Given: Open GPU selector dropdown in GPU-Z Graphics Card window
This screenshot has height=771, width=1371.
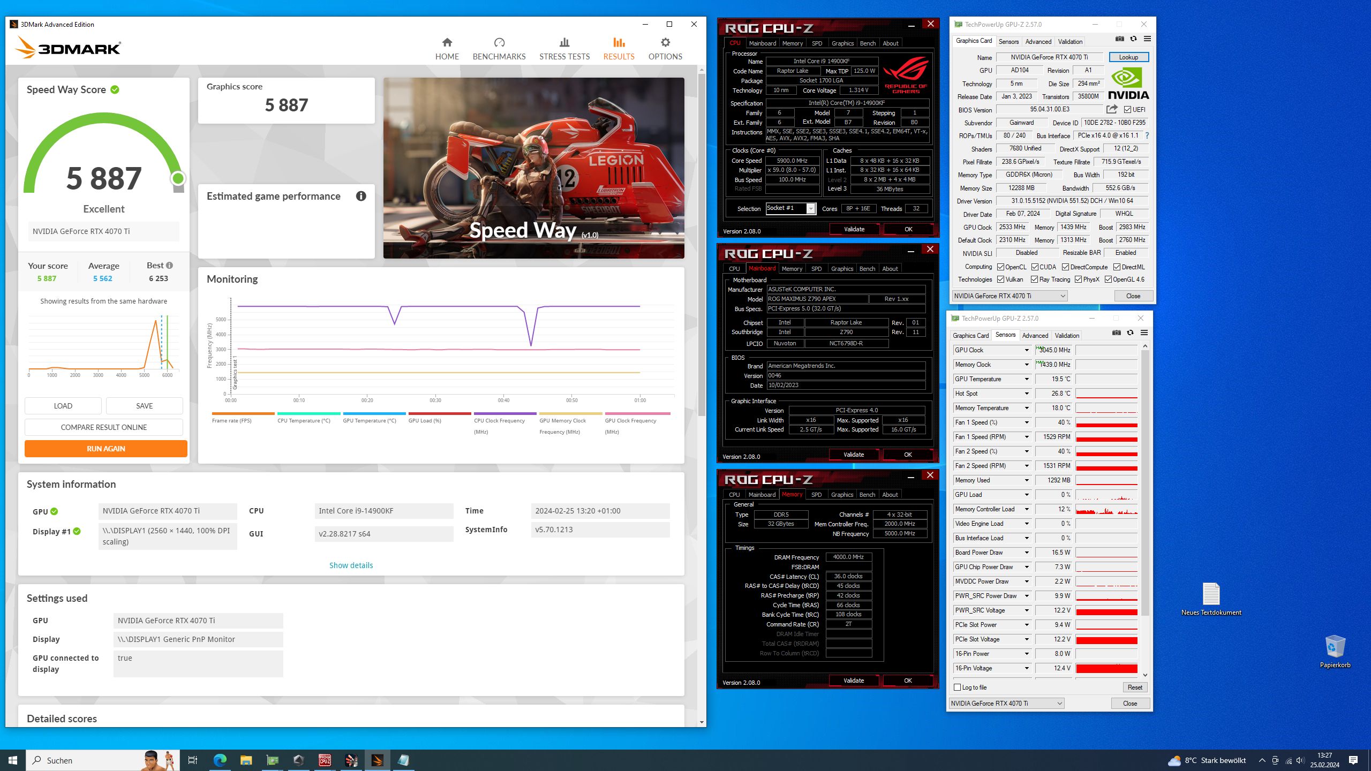Looking at the screenshot, I should pyautogui.click(x=1010, y=296).
